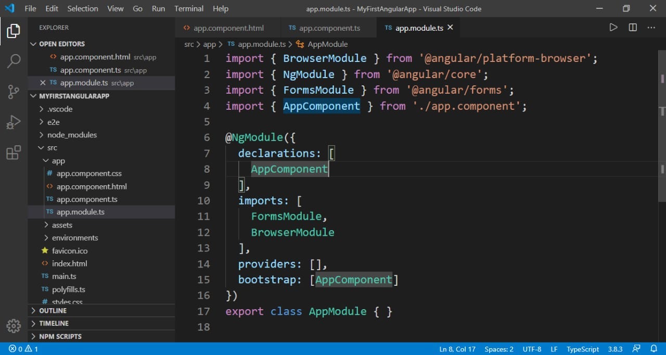Open the Manage settings gear
666x355 pixels.
point(13,326)
